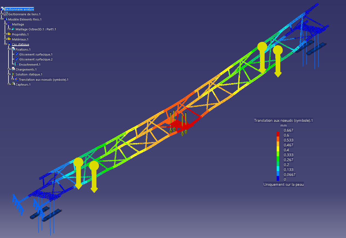The image size is (346, 238).
Task: Select the Gestionnaire analyse root item
Action: coord(19,9)
